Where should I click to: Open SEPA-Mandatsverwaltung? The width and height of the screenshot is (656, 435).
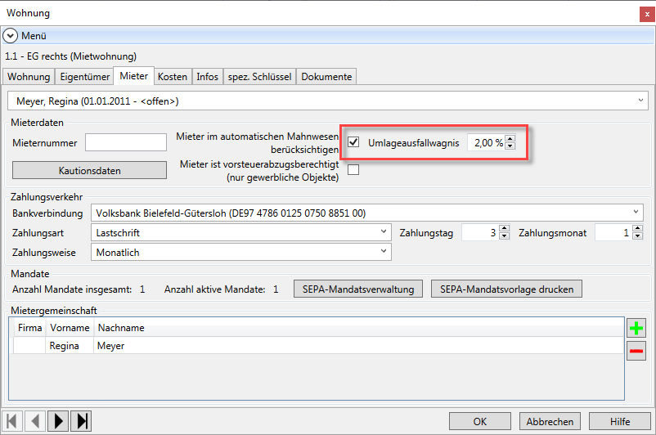click(359, 289)
